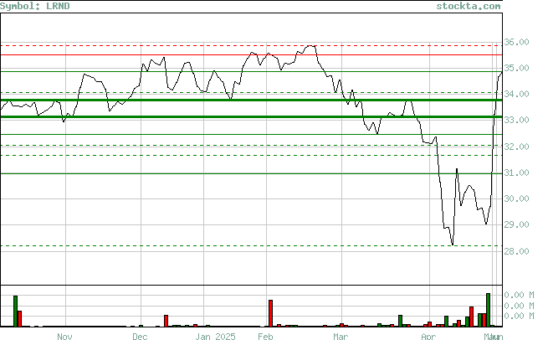Click the 36.00 price axis label
Screen dimensions: 548x340
tap(516, 43)
